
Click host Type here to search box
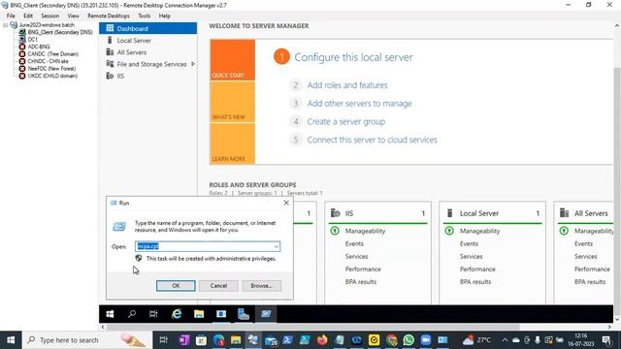pyautogui.click(x=86, y=340)
